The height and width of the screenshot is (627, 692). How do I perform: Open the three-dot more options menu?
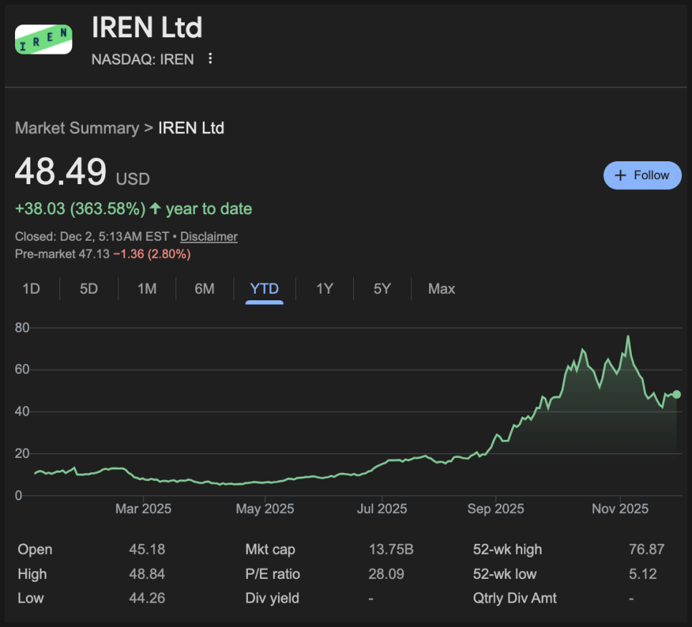(210, 59)
